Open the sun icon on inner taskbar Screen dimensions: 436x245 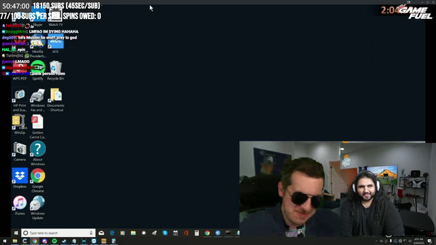(144, 233)
